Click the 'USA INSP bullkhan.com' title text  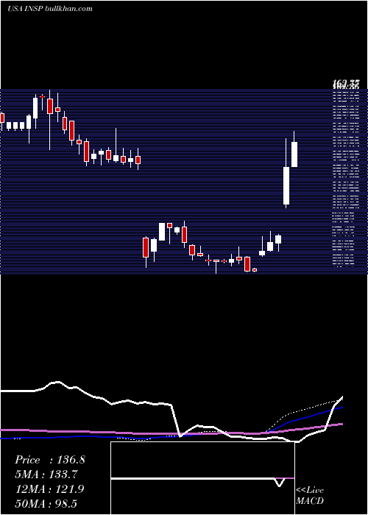(x=50, y=9)
